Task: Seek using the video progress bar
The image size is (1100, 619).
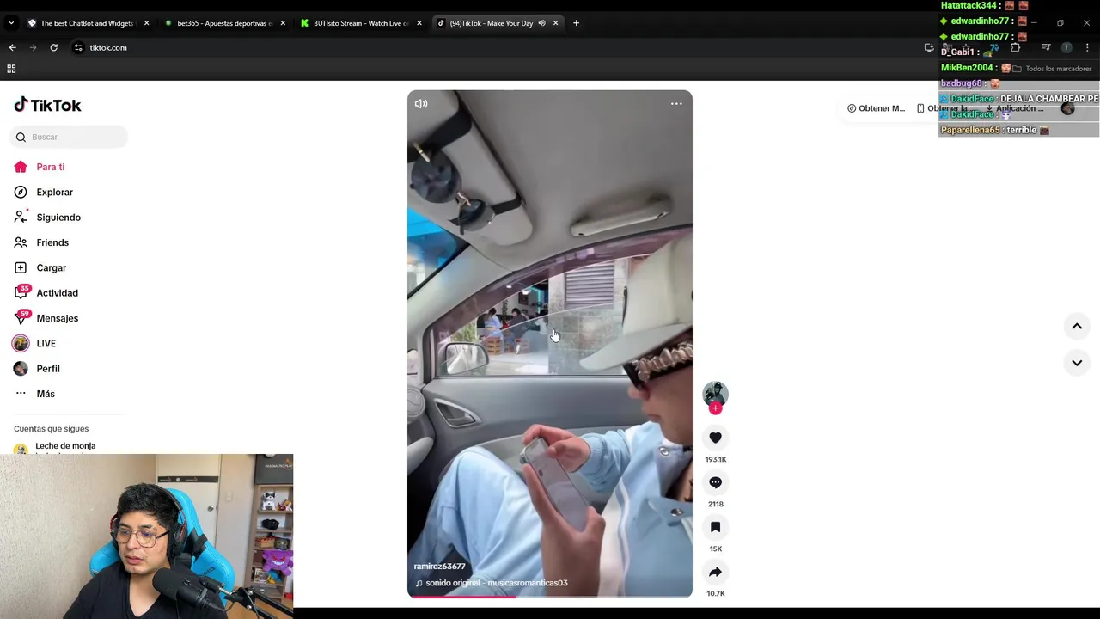Action: [550, 596]
